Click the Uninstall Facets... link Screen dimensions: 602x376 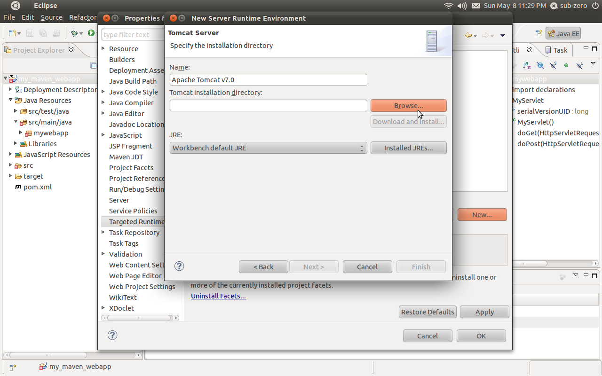218,296
